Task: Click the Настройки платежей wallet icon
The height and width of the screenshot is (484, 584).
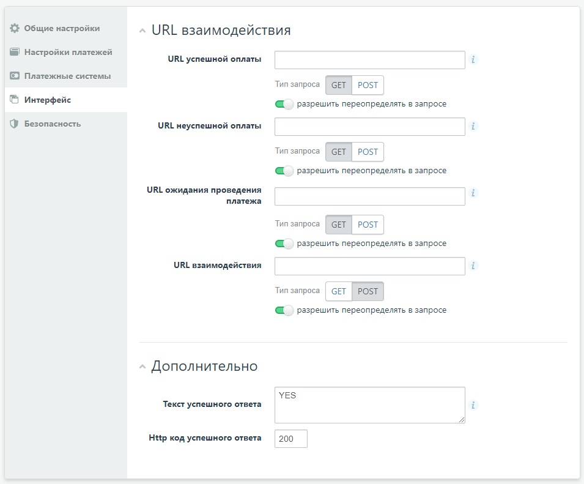Action: (15, 53)
